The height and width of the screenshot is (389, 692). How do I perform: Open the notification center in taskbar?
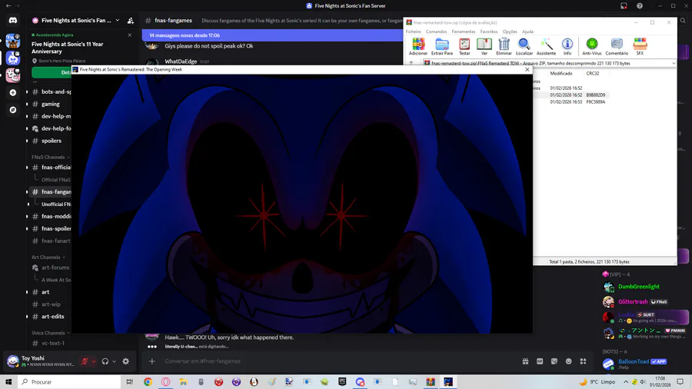pos(680,381)
